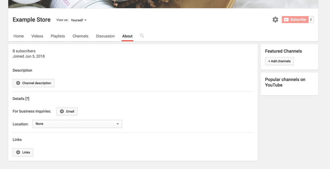Expand the View as Yourself dropdown
The width and height of the screenshot is (330, 169).
(x=79, y=20)
